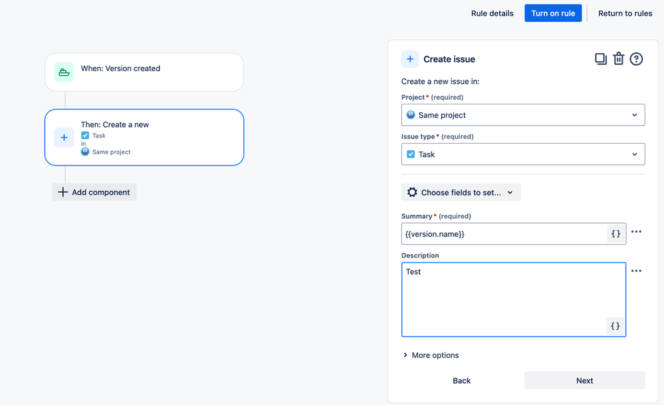This screenshot has height=405, width=664.
Task: Expand More options section
Action: [x=431, y=355]
